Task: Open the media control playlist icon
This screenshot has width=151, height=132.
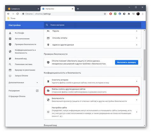Action: [133, 14]
